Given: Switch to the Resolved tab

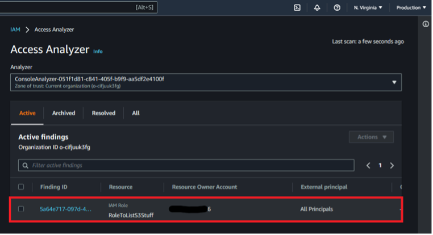Looking at the screenshot, I should click(x=103, y=113).
